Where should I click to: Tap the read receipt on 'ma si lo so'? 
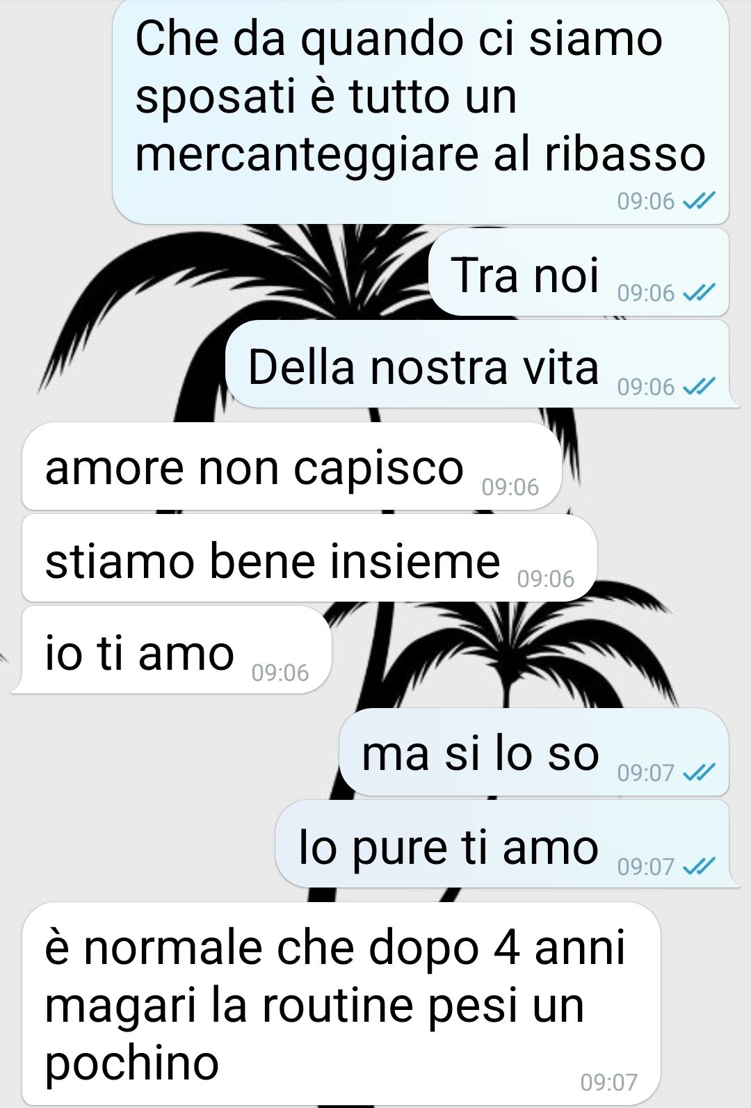point(699,772)
